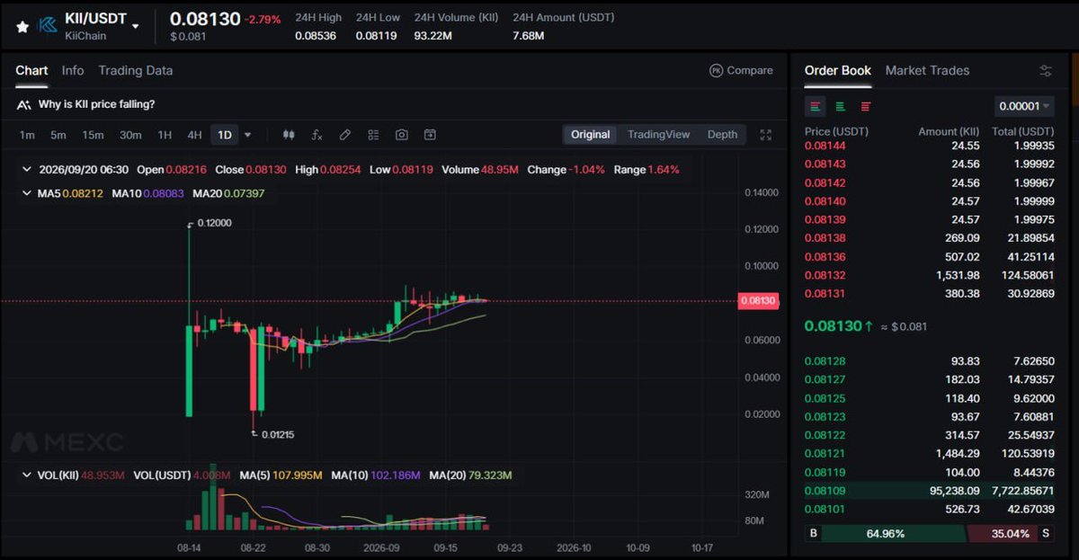The width and height of the screenshot is (1079, 560).
Task: Click bid price 0.08101
Action: click(825, 510)
